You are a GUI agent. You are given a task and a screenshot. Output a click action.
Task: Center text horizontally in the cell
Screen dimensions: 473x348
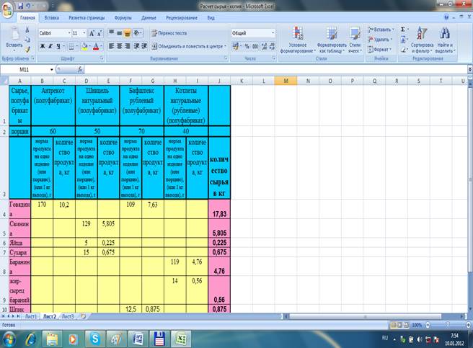120,46
